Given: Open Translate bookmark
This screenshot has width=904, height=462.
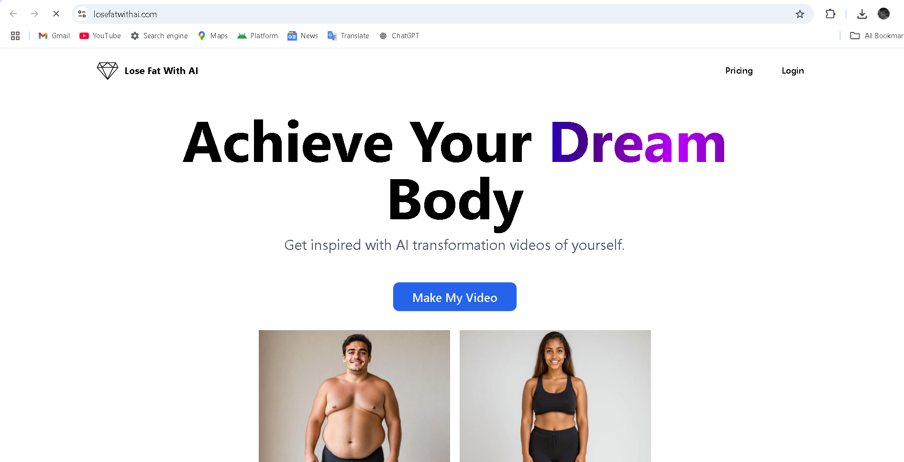Looking at the screenshot, I should coord(348,36).
